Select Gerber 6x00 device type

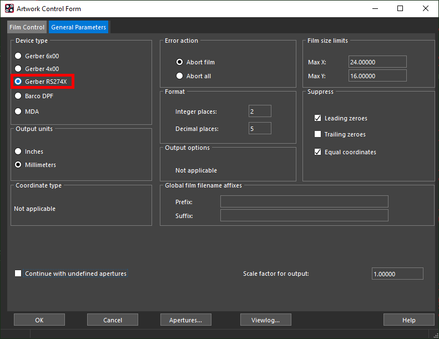click(18, 55)
